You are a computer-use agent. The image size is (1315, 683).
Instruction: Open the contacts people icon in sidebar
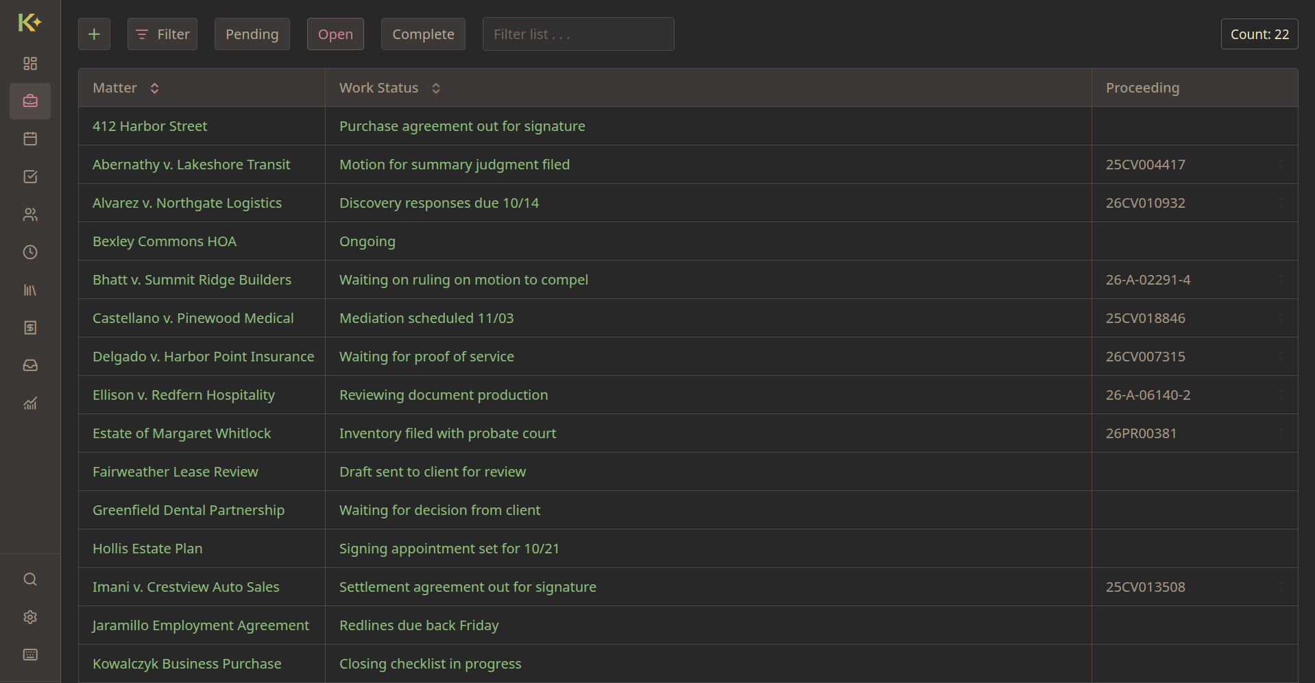coord(30,215)
